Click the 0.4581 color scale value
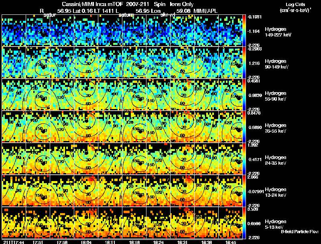Image resolution: width=321 pixels, height=244 pixels. coord(254,81)
